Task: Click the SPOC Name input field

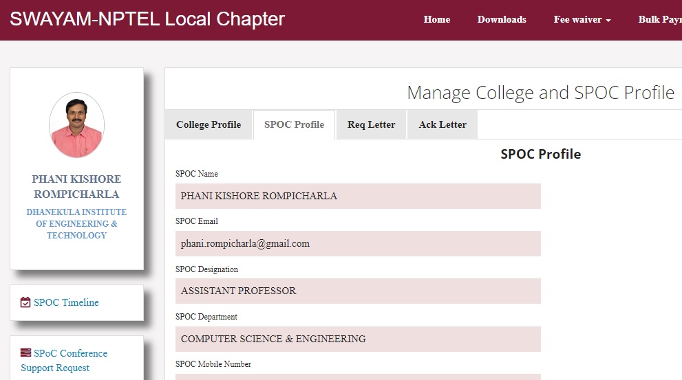Action: [x=358, y=196]
